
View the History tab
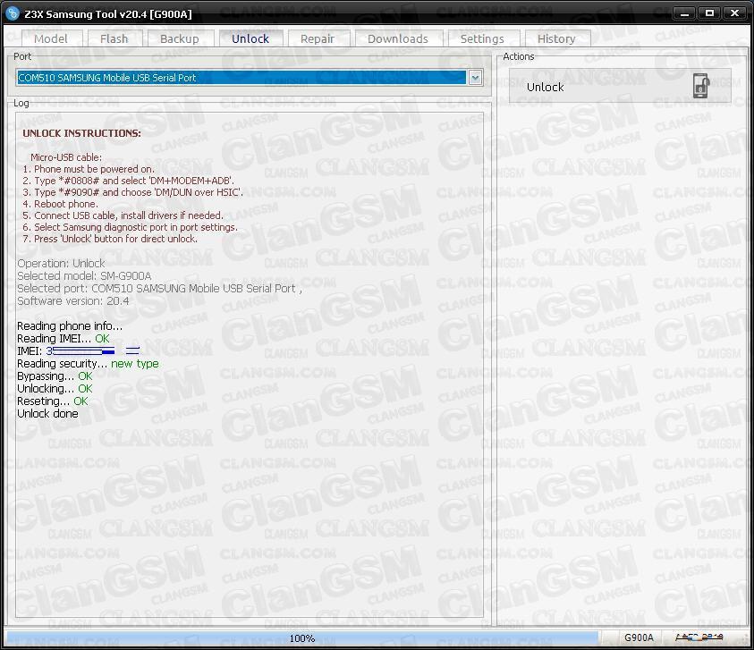[x=557, y=38]
